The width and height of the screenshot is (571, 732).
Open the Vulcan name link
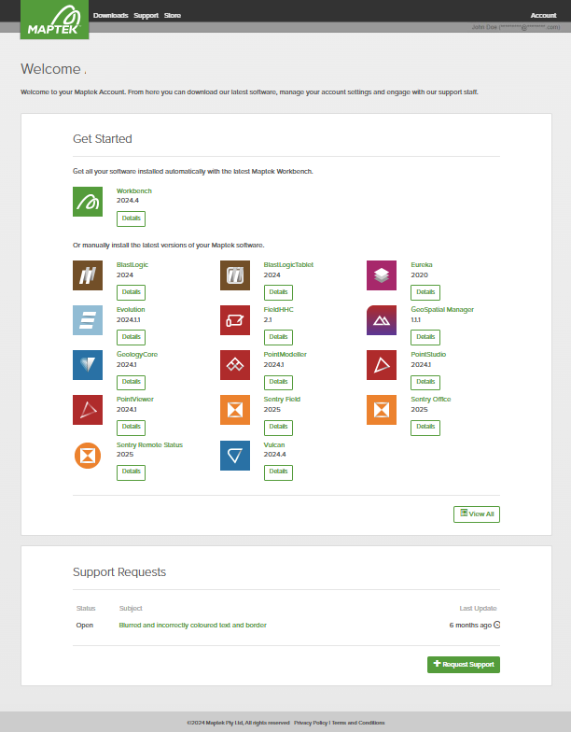click(x=274, y=444)
